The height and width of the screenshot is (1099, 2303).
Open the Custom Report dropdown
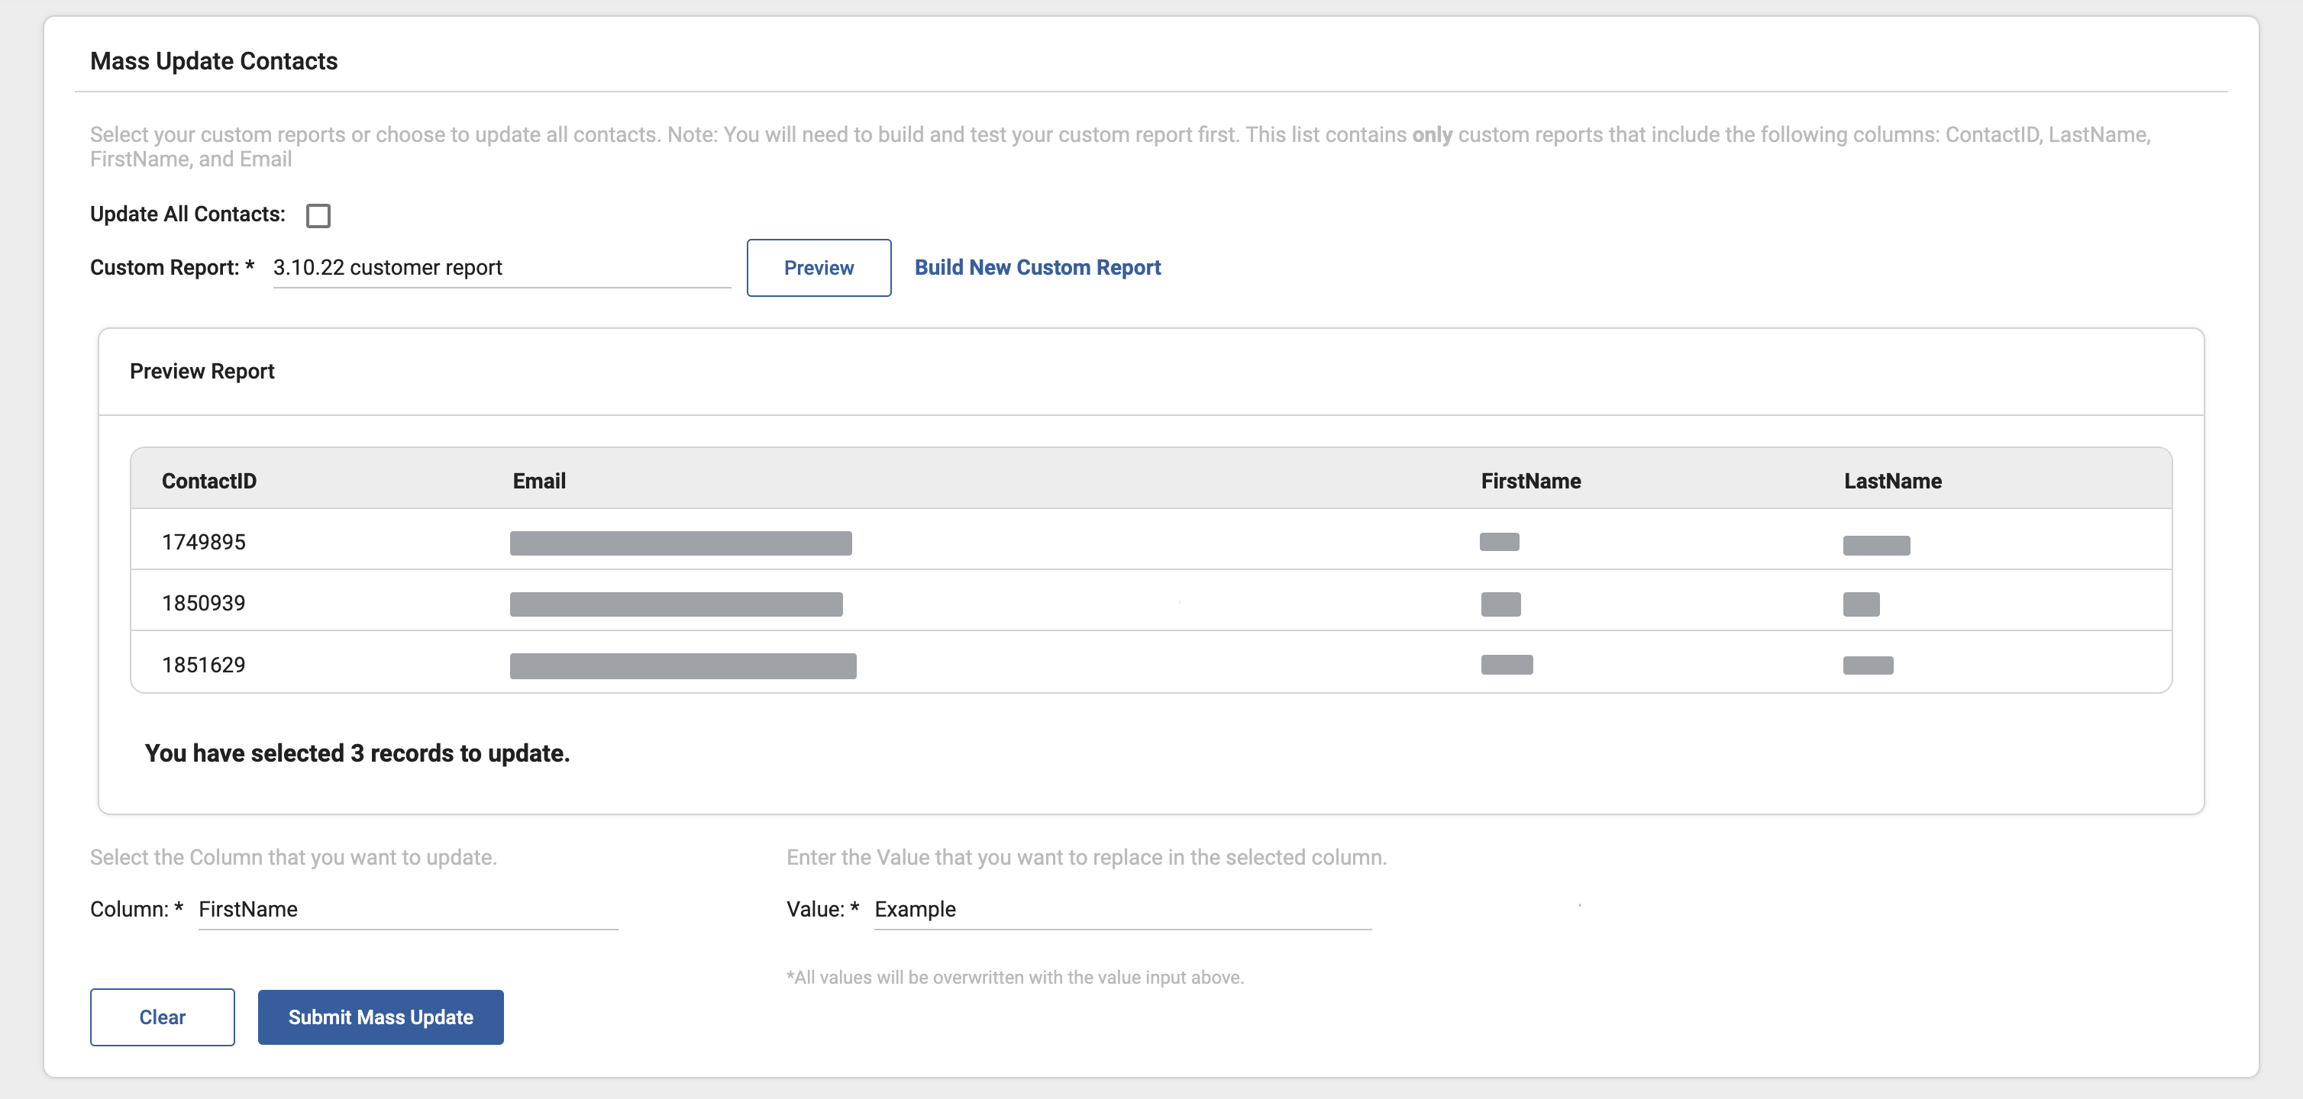501,268
